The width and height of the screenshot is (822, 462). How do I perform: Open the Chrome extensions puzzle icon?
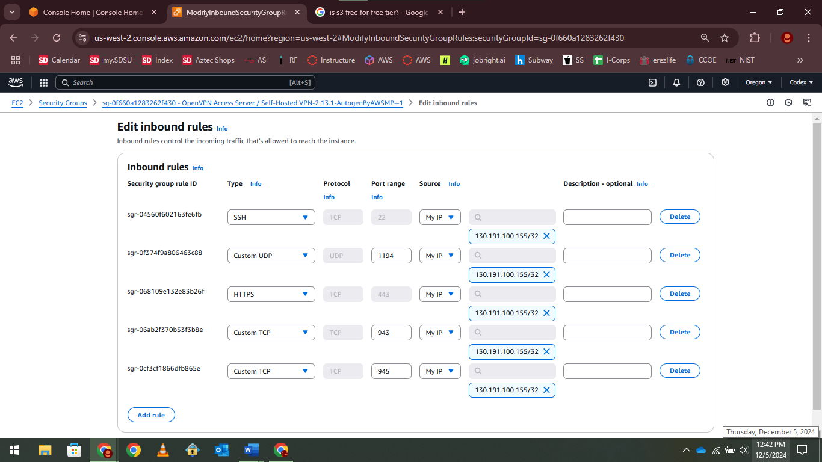pos(755,38)
